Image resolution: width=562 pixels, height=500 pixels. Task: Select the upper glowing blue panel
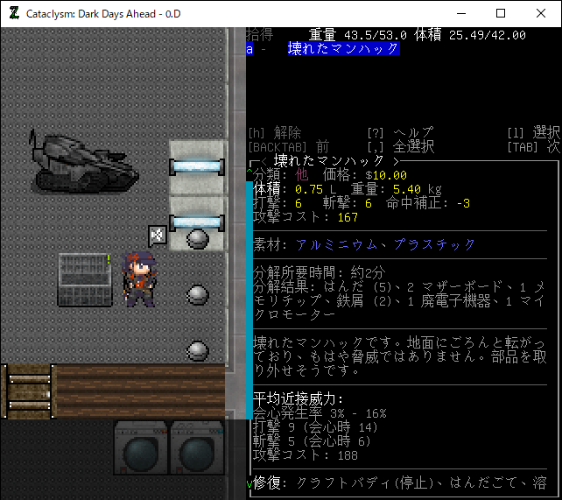pos(197,165)
